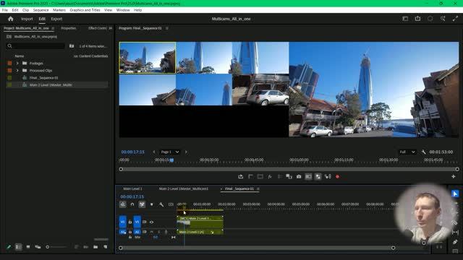The image size is (463, 260).
Task: Open the Sequence menu
Action: 41,10
